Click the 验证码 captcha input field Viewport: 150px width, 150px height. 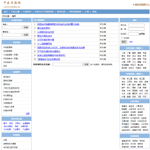click(133, 34)
